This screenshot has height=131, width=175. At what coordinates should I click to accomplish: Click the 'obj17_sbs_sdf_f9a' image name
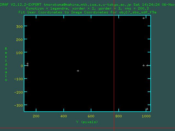coord(138,12)
